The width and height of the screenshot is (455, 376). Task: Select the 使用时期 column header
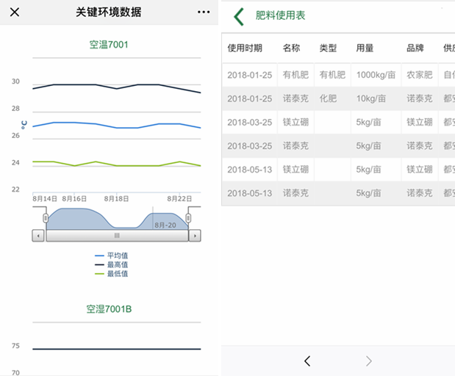[245, 48]
